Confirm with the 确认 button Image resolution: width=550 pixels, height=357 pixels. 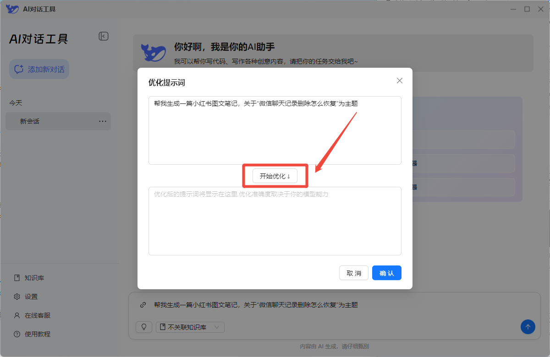point(387,273)
